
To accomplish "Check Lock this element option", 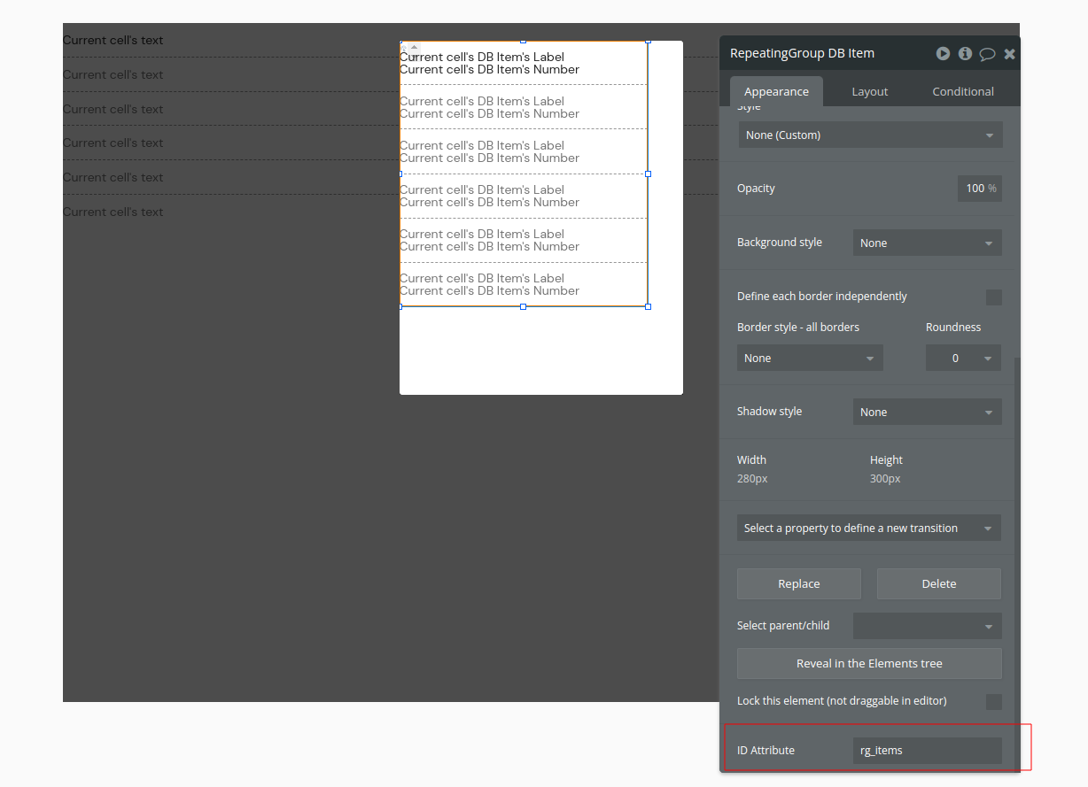I will (994, 702).
